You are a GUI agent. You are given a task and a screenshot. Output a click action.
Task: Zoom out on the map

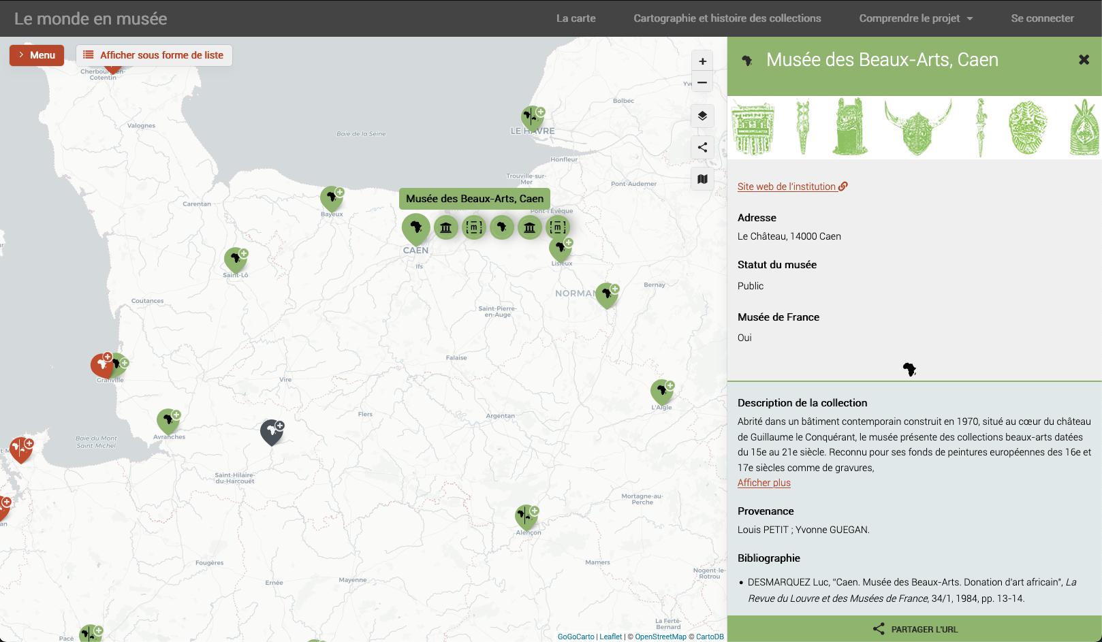coord(702,83)
